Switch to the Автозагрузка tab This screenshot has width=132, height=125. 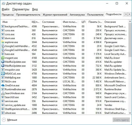tap(77, 15)
